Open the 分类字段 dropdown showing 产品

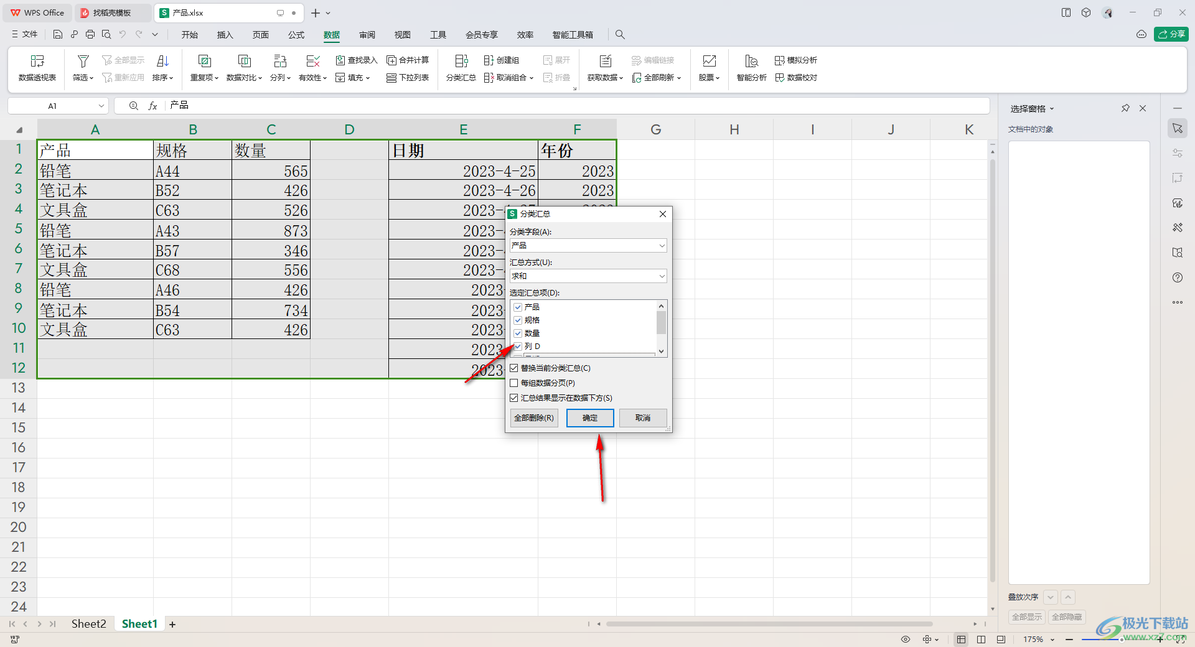tap(588, 246)
